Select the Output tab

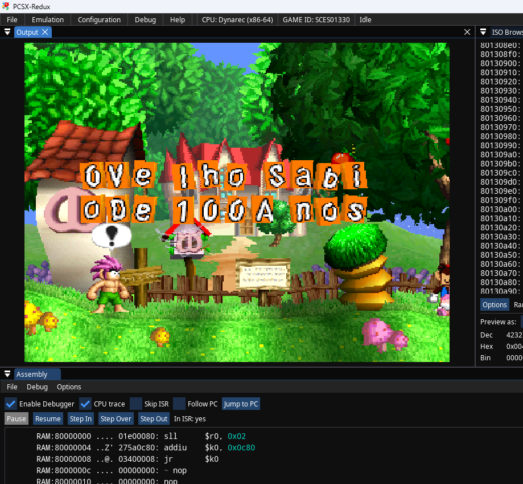click(x=27, y=32)
